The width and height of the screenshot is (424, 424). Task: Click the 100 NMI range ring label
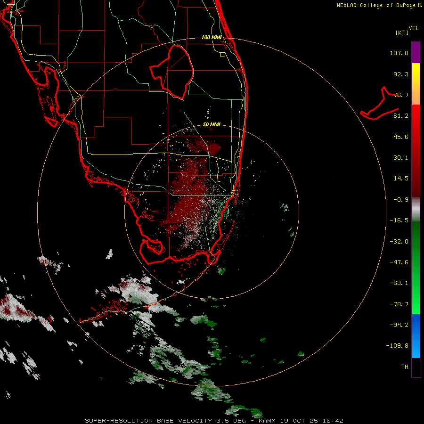tap(212, 37)
